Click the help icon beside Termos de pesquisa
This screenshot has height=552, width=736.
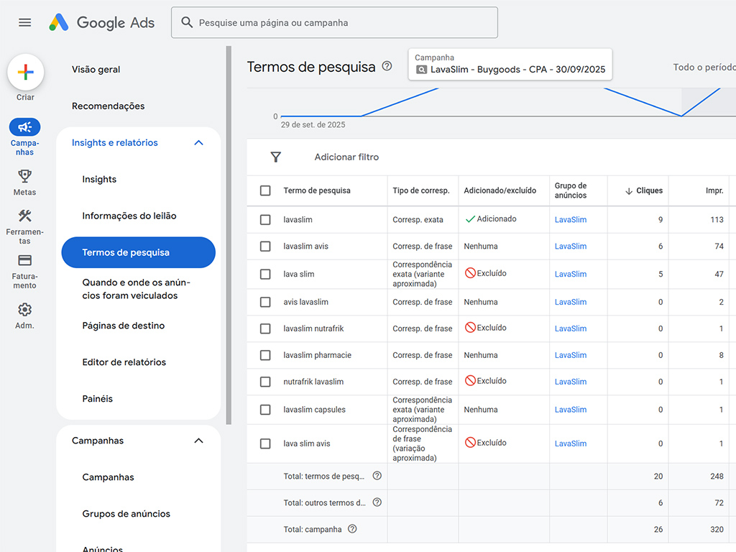[x=387, y=66]
